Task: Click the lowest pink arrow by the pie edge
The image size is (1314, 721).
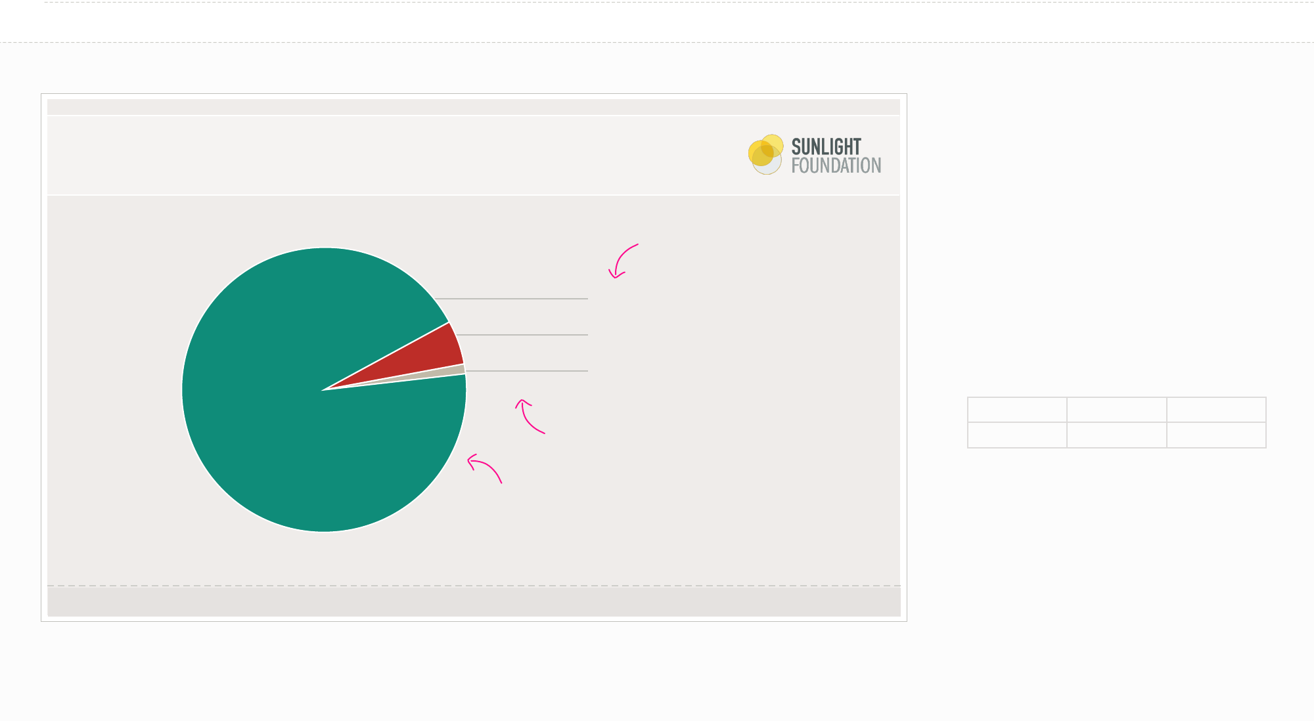Action: 485,469
